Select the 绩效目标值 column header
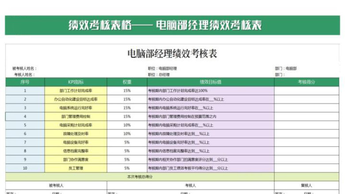The width and height of the screenshot is (345, 194). click(x=211, y=82)
